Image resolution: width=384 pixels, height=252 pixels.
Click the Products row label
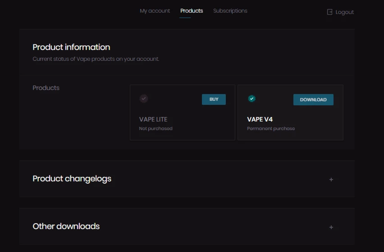(46, 88)
